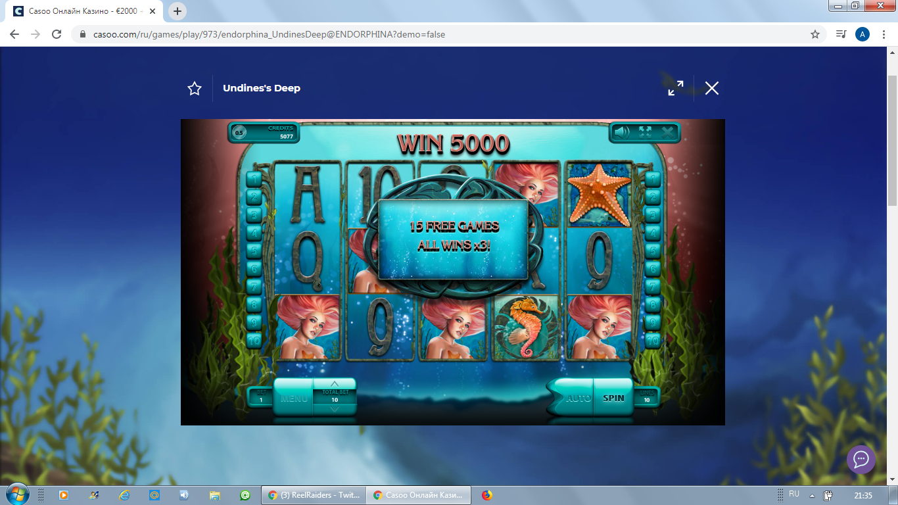The height and width of the screenshot is (505, 898).
Task: Launch the media player from the taskbar
Action: pyautogui.click(x=64, y=495)
